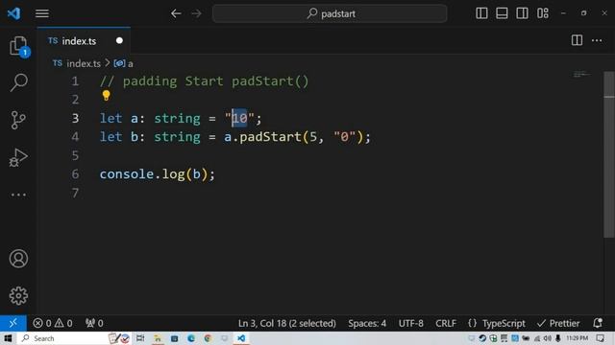Open the hamburger application menu
Screen dimensions: 615x345
point(42,13)
